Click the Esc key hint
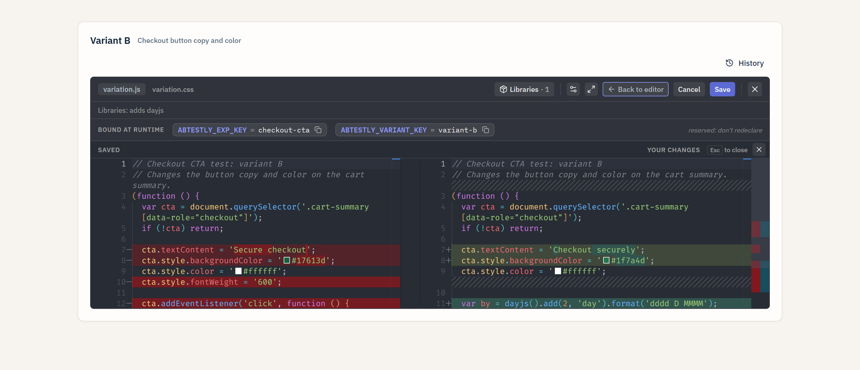 [715, 150]
